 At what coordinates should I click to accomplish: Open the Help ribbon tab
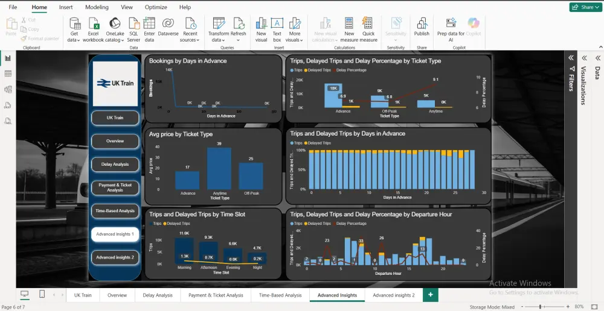pos(185,7)
